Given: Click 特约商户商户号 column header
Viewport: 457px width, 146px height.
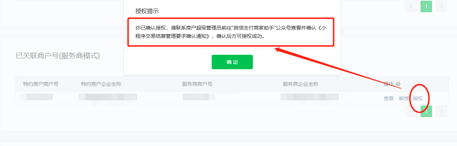Looking at the screenshot, I should [x=41, y=84].
